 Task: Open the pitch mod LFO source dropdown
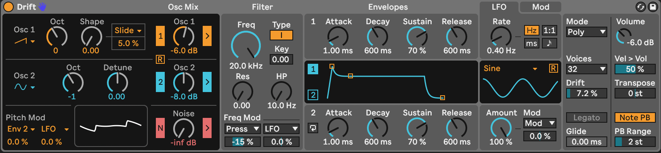[55, 129]
